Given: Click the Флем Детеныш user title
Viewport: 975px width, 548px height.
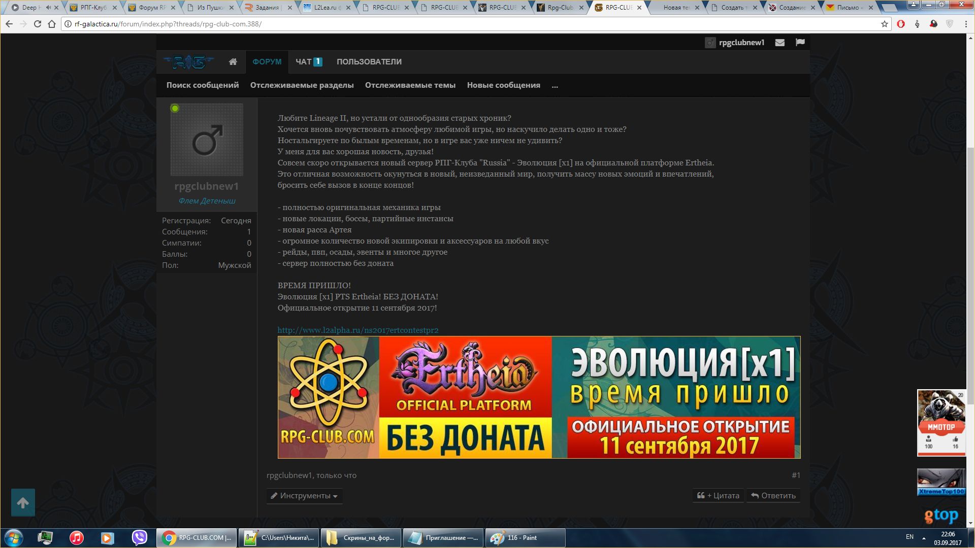Looking at the screenshot, I should pos(207,201).
